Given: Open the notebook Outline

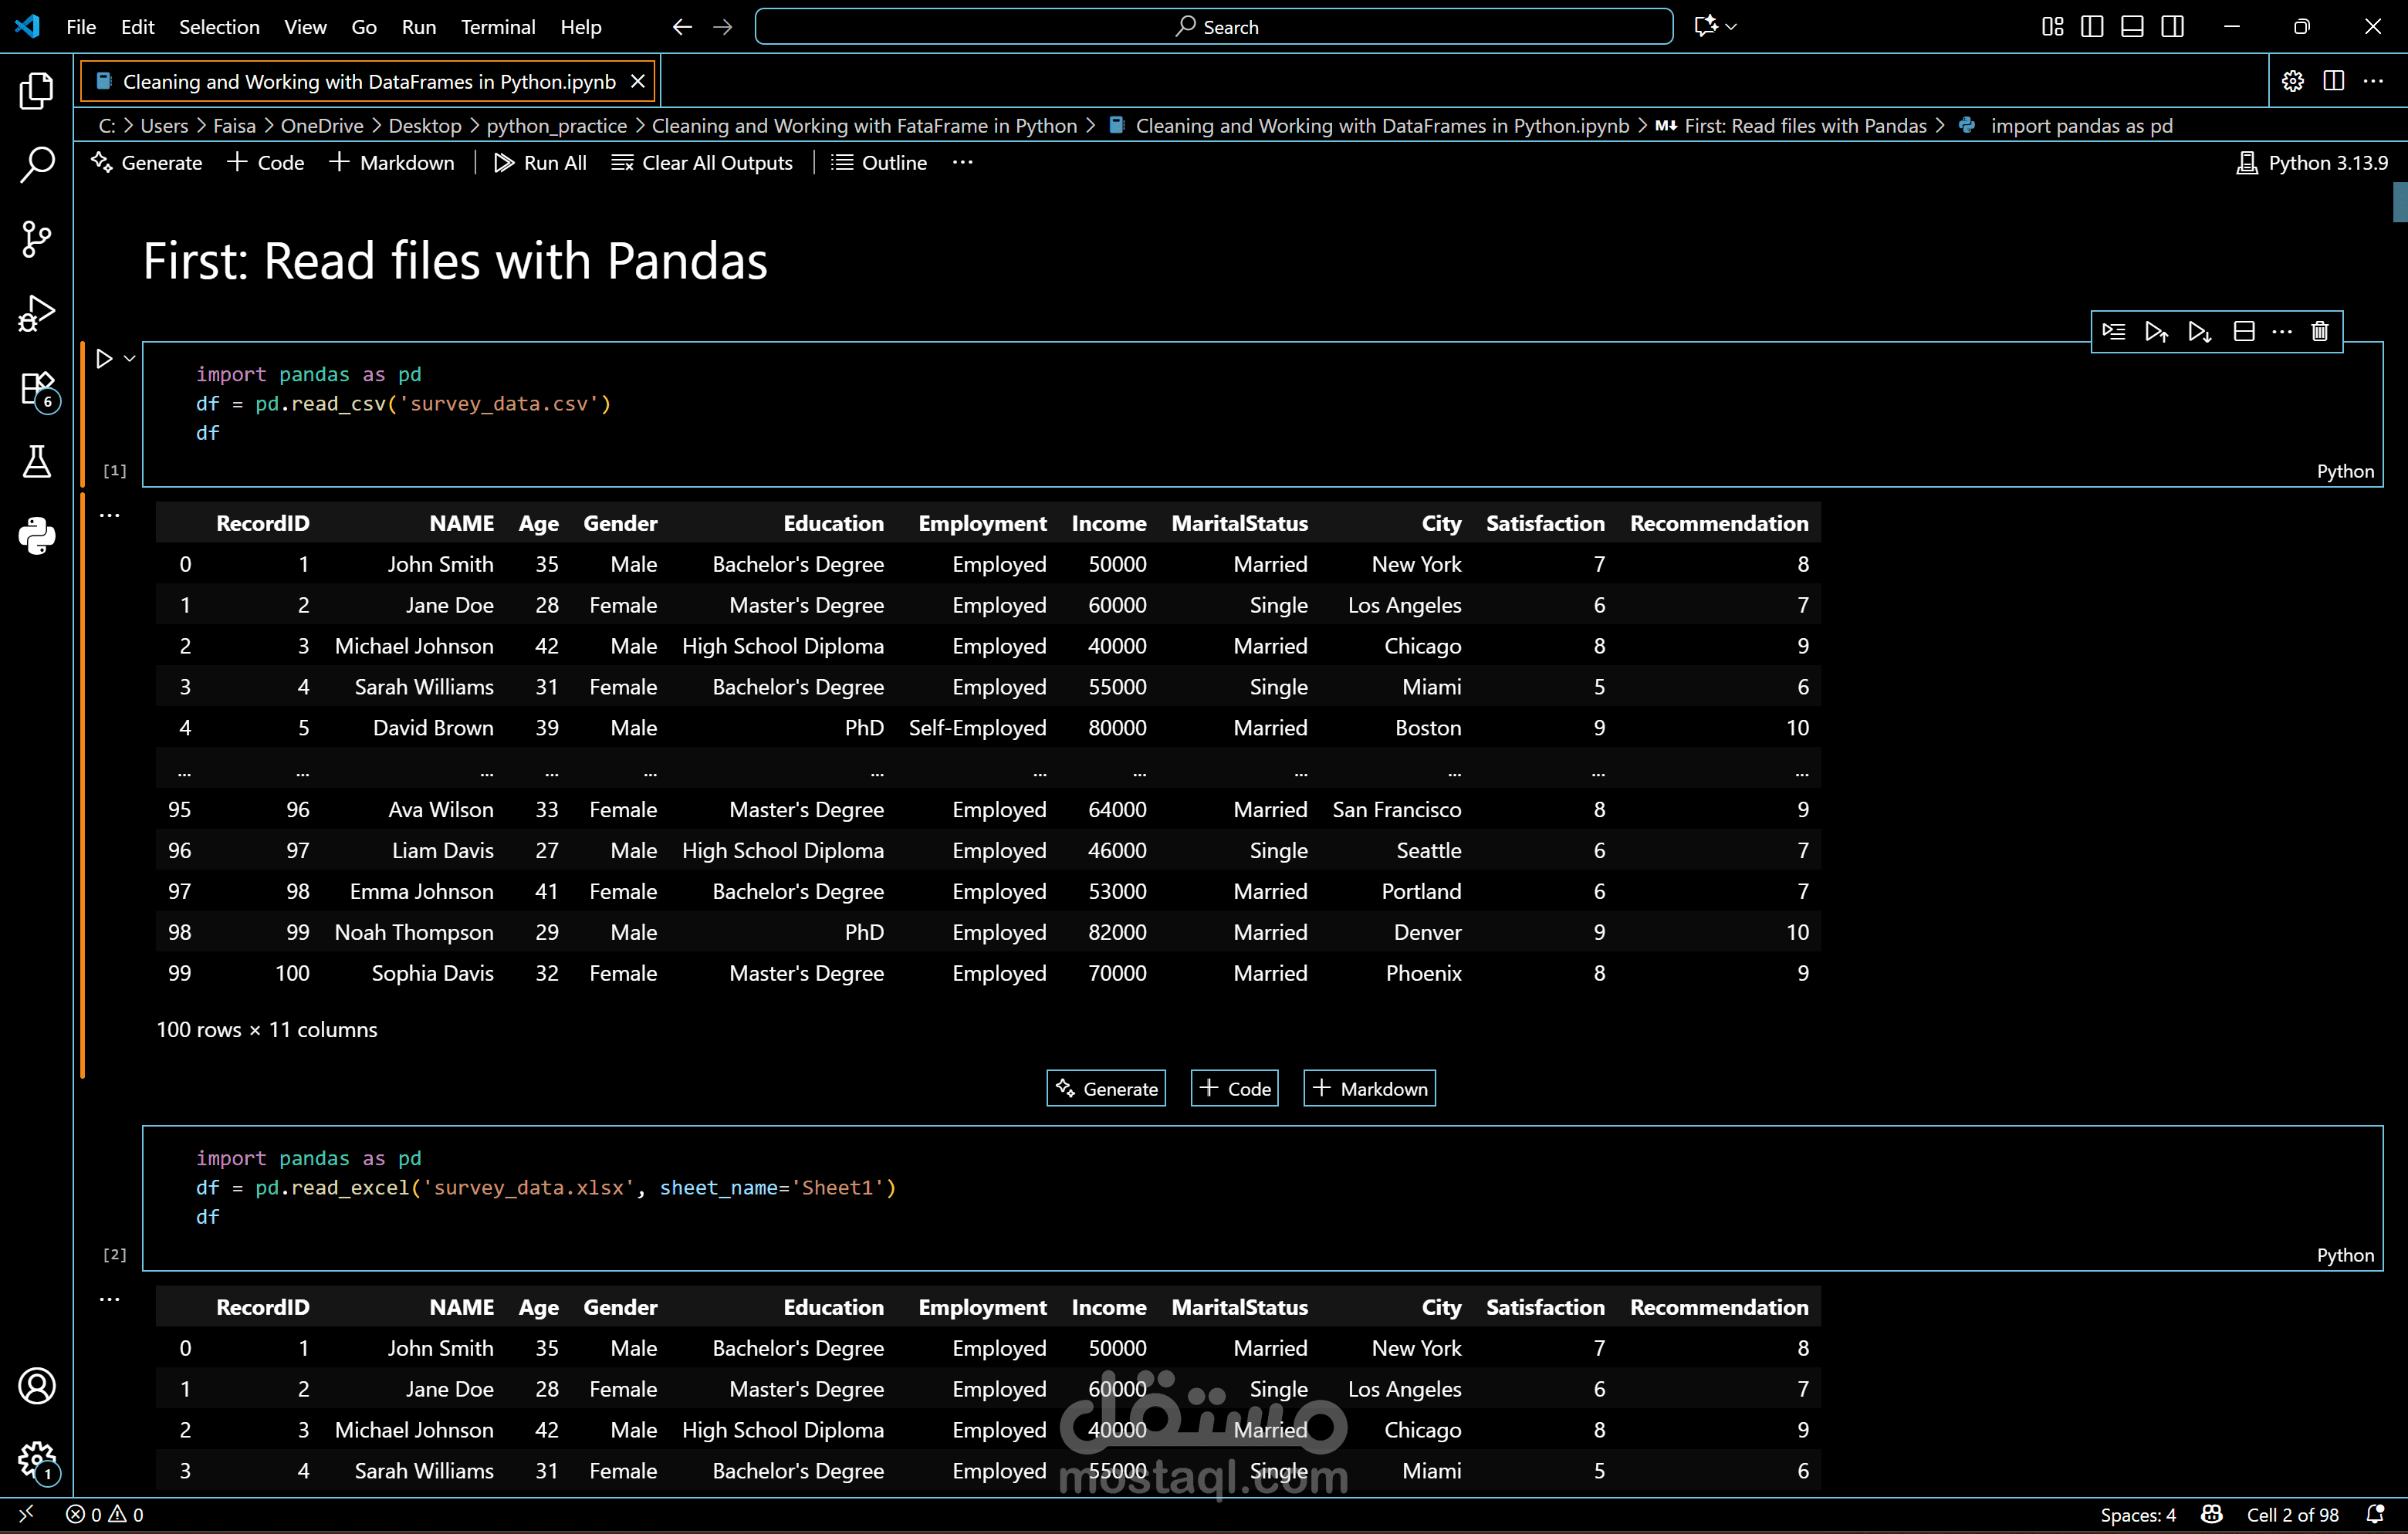Looking at the screenshot, I should [x=879, y=162].
